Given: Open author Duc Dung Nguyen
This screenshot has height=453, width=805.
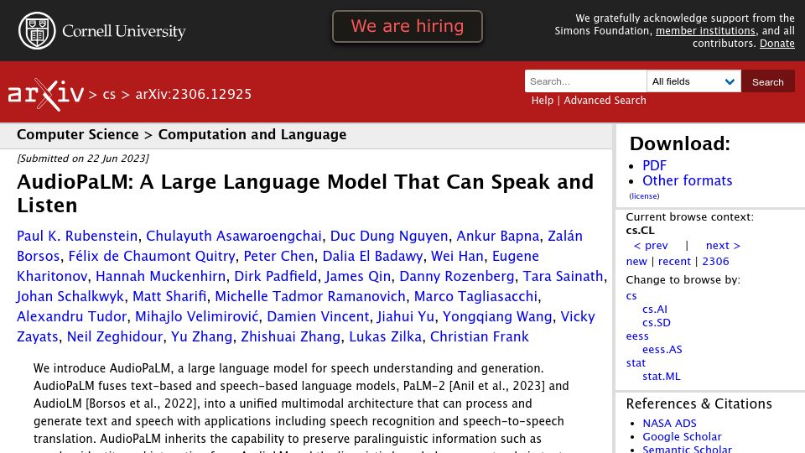Looking at the screenshot, I should coord(388,236).
